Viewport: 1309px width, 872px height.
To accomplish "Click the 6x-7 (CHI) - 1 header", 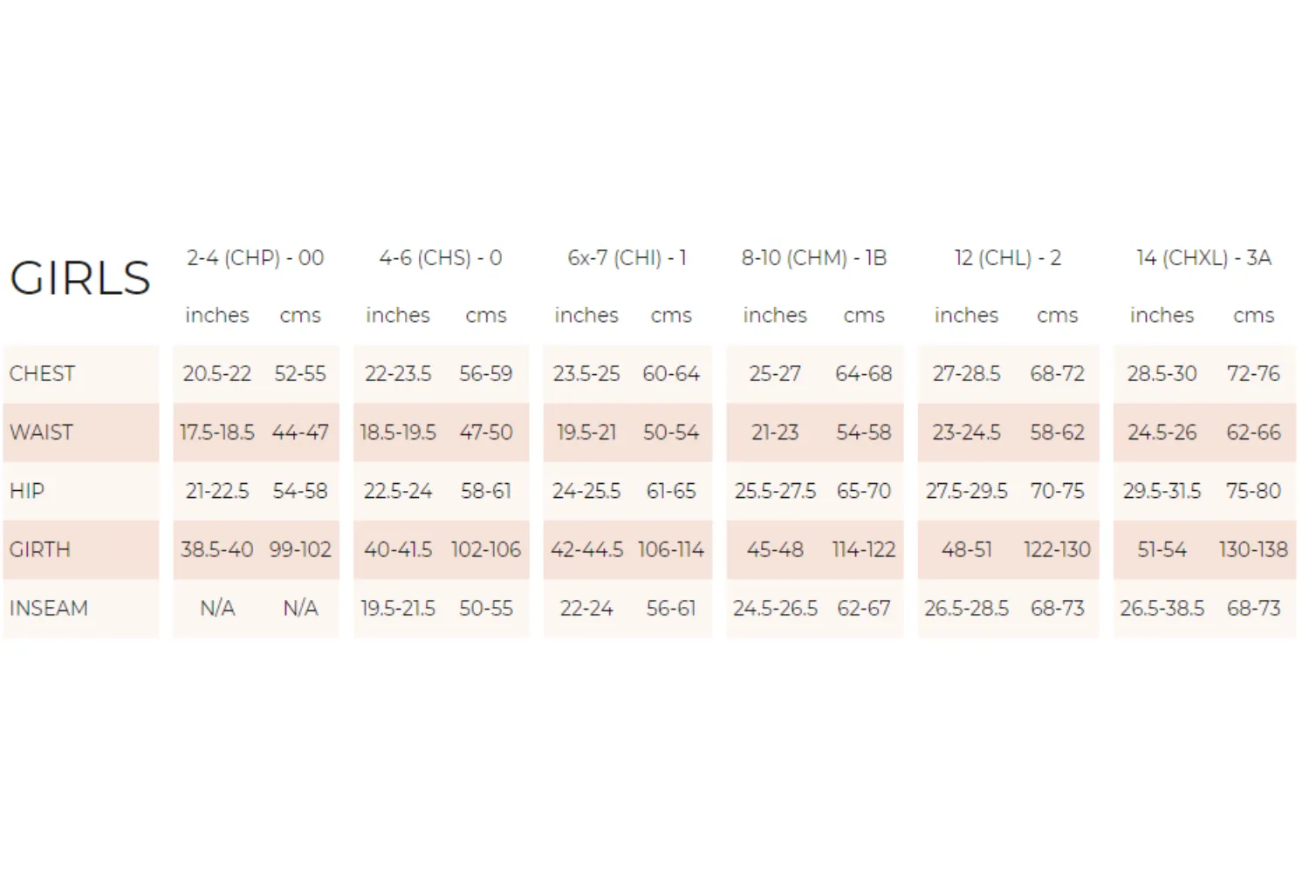I will point(627,258).
